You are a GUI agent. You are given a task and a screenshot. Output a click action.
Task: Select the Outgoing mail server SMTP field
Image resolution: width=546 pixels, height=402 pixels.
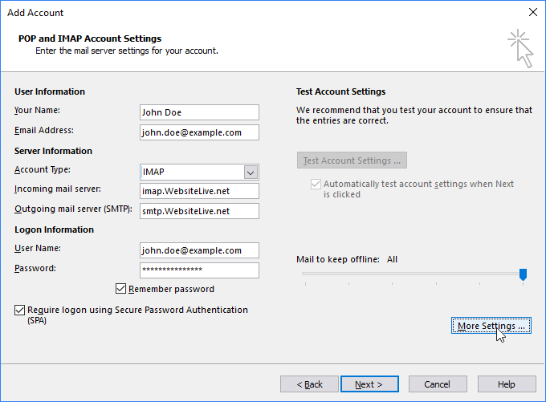point(199,211)
